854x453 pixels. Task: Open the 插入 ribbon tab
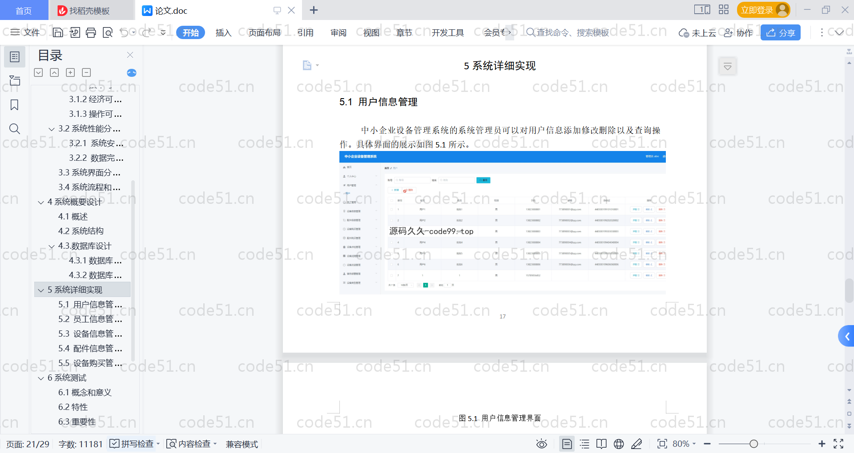tap(223, 32)
